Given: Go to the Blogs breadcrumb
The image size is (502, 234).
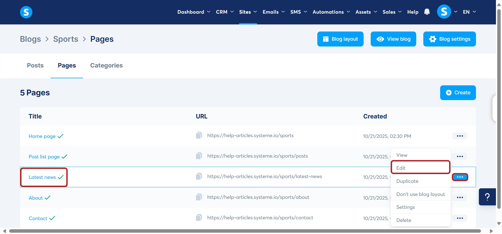Looking at the screenshot, I should coord(31,39).
